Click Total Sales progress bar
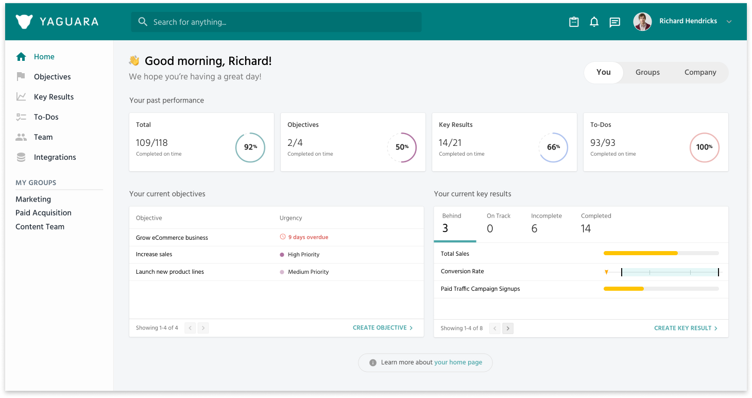This screenshot has width=752, height=398. coord(661,253)
